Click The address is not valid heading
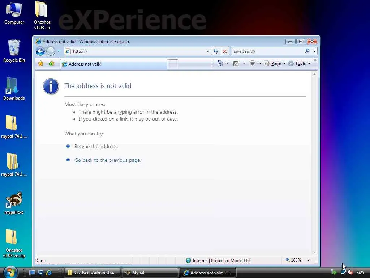Image resolution: width=370 pixels, height=278 pixels. click(x=98, y=85)
